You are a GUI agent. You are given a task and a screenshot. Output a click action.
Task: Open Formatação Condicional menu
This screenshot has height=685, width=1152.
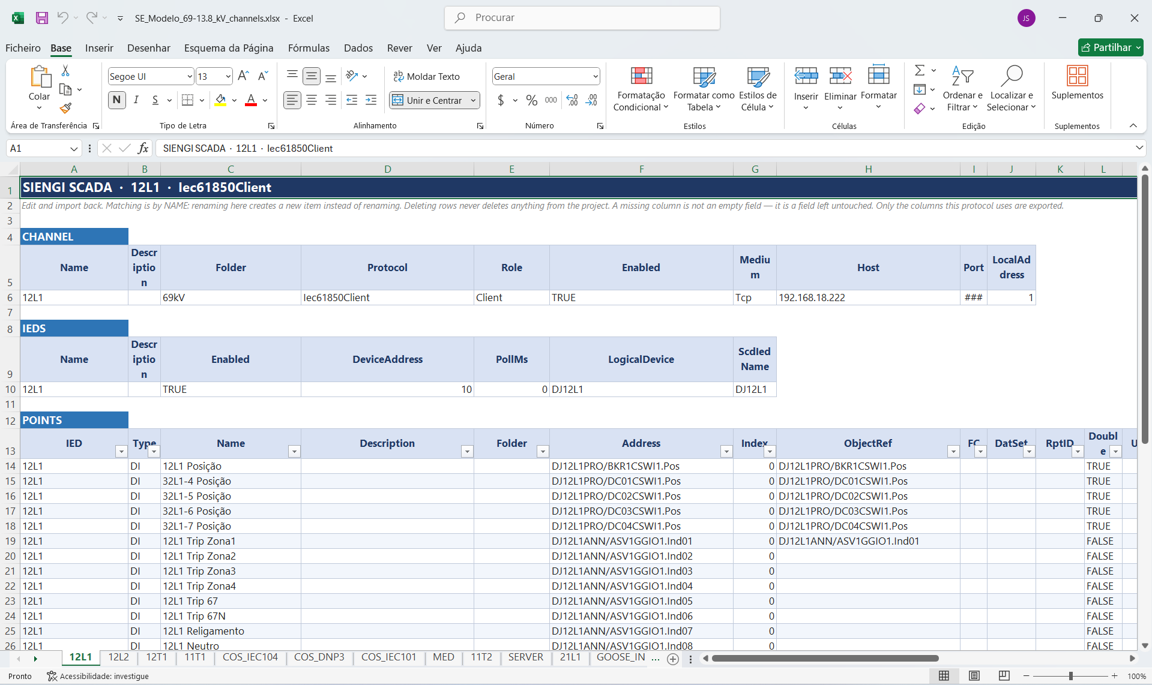click(641, 89)
